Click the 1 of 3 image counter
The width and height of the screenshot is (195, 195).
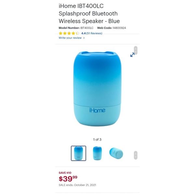[x=97, y=139]
